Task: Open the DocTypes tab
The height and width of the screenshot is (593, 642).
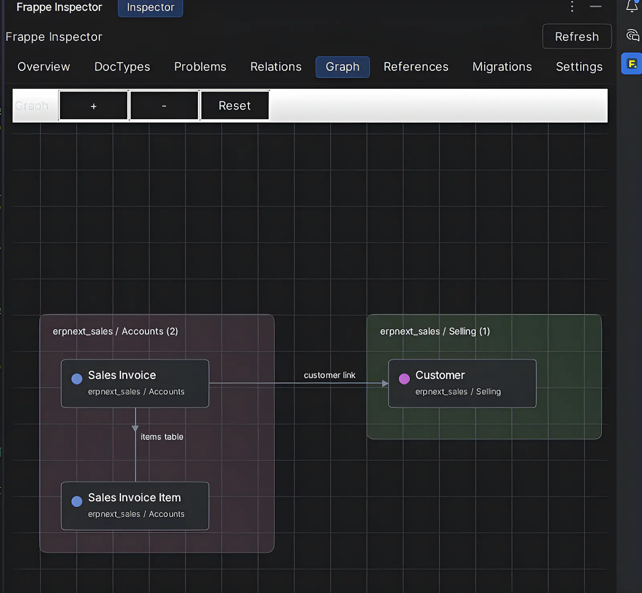Action: pyautogui.click(x=122, y=67)
